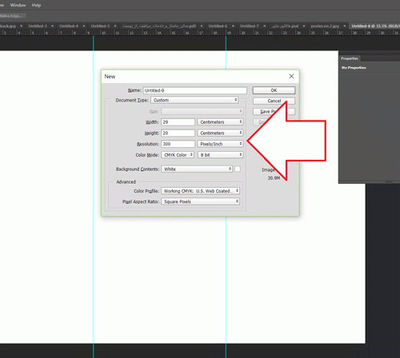Open the Pixel Aspect Ratio dropdown
Screen dimensions: 400x358
tap(200, 201)
